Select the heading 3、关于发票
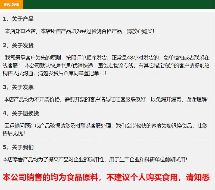 pyautogui.click(x=18, y=87)
